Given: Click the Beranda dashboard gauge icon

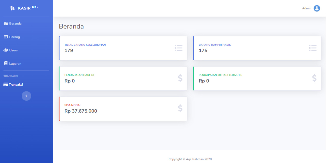Looking at the screenshot, I should click(6, 23).
